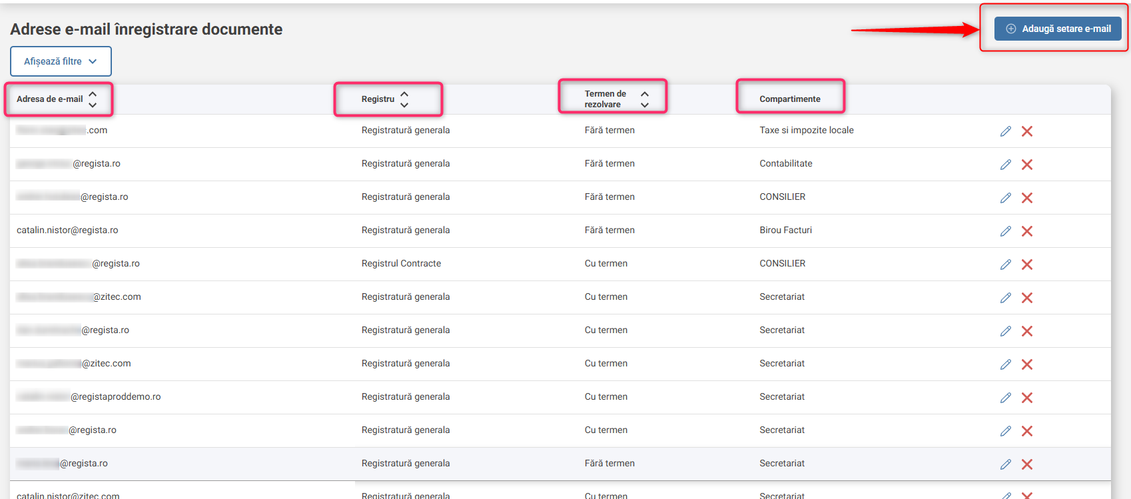Sort by the Registru column

(386, 99)
